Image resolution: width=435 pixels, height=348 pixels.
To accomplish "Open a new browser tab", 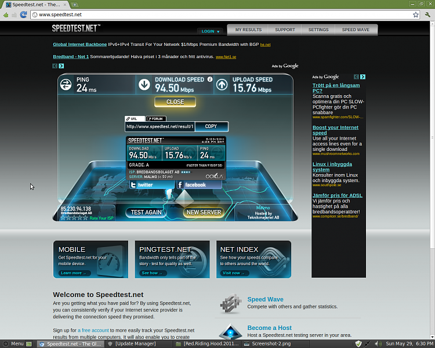I will [x=75, y=5].
